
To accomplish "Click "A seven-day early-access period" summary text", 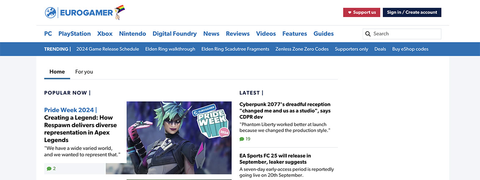I will click(286, 172).
